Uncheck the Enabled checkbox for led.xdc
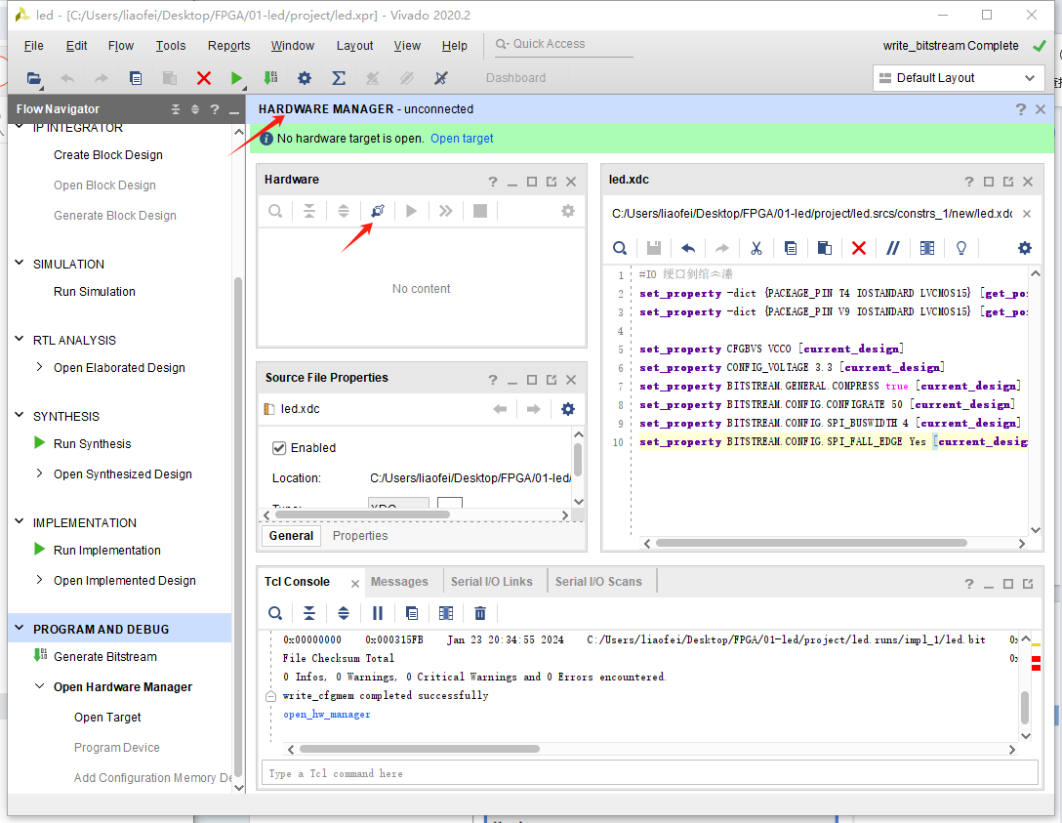 click(x=279, y=448)
